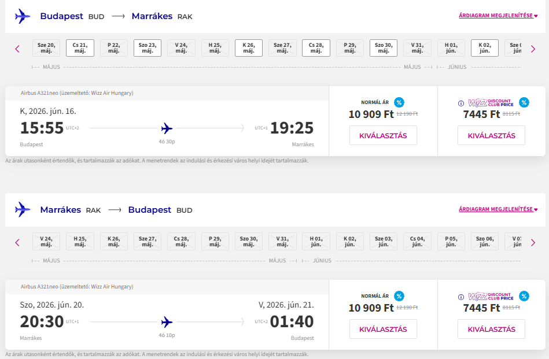Click the plane logo beside Budapest → Marrákes heading
Screen dimensions: 549x359
pyautogui.click(x=23, y=16)
